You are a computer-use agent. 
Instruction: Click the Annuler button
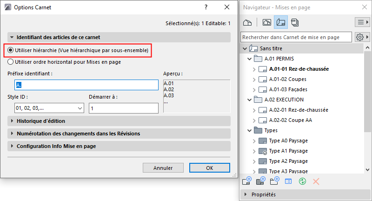(x=163, y=168)
